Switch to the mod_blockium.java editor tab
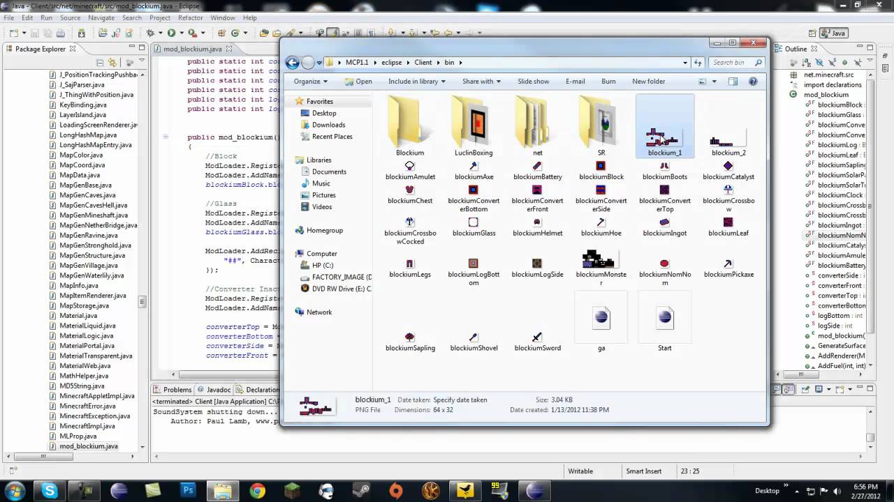The height and width of the screenshot is (502, 894). pyautogui.click(x=192, y=49)
